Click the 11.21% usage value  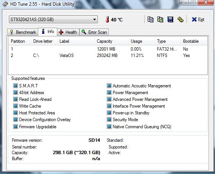[x=137, y=55]
